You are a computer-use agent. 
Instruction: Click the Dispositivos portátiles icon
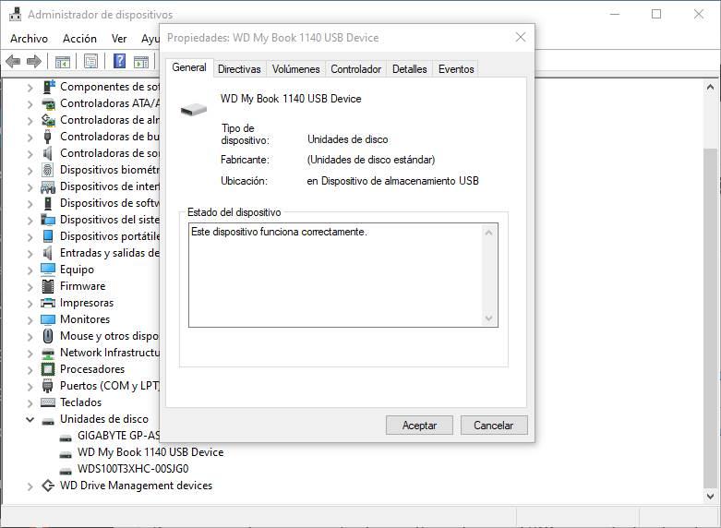(x=48, y=236)
